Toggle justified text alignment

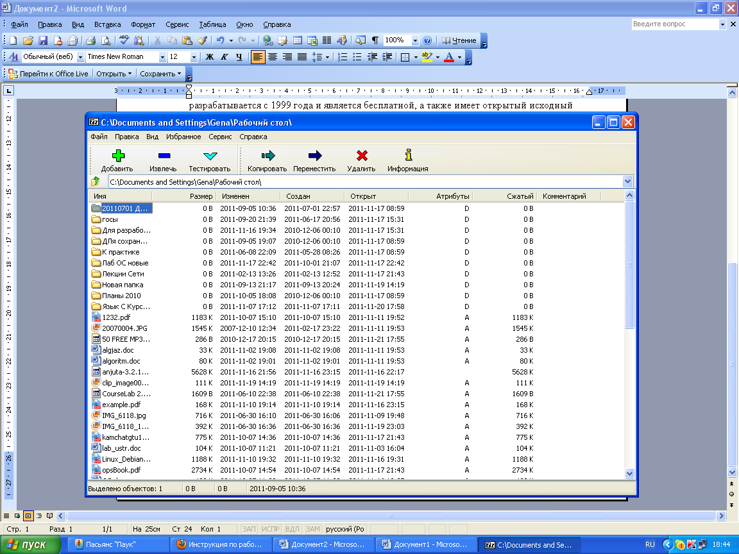302,57
